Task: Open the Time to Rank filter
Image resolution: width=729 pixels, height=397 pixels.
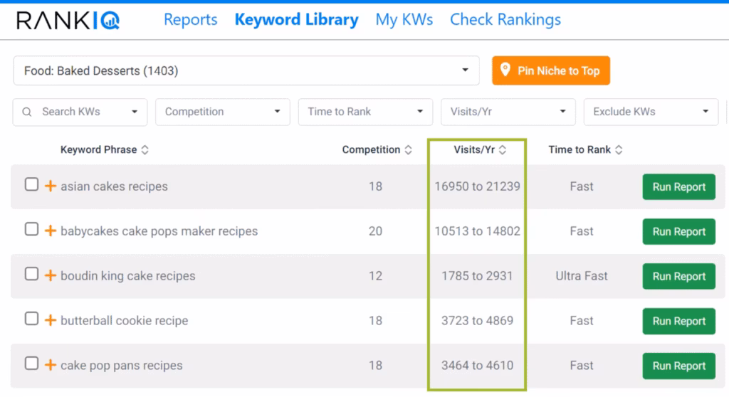Action: pyautogui.click(x=365, y=112)
